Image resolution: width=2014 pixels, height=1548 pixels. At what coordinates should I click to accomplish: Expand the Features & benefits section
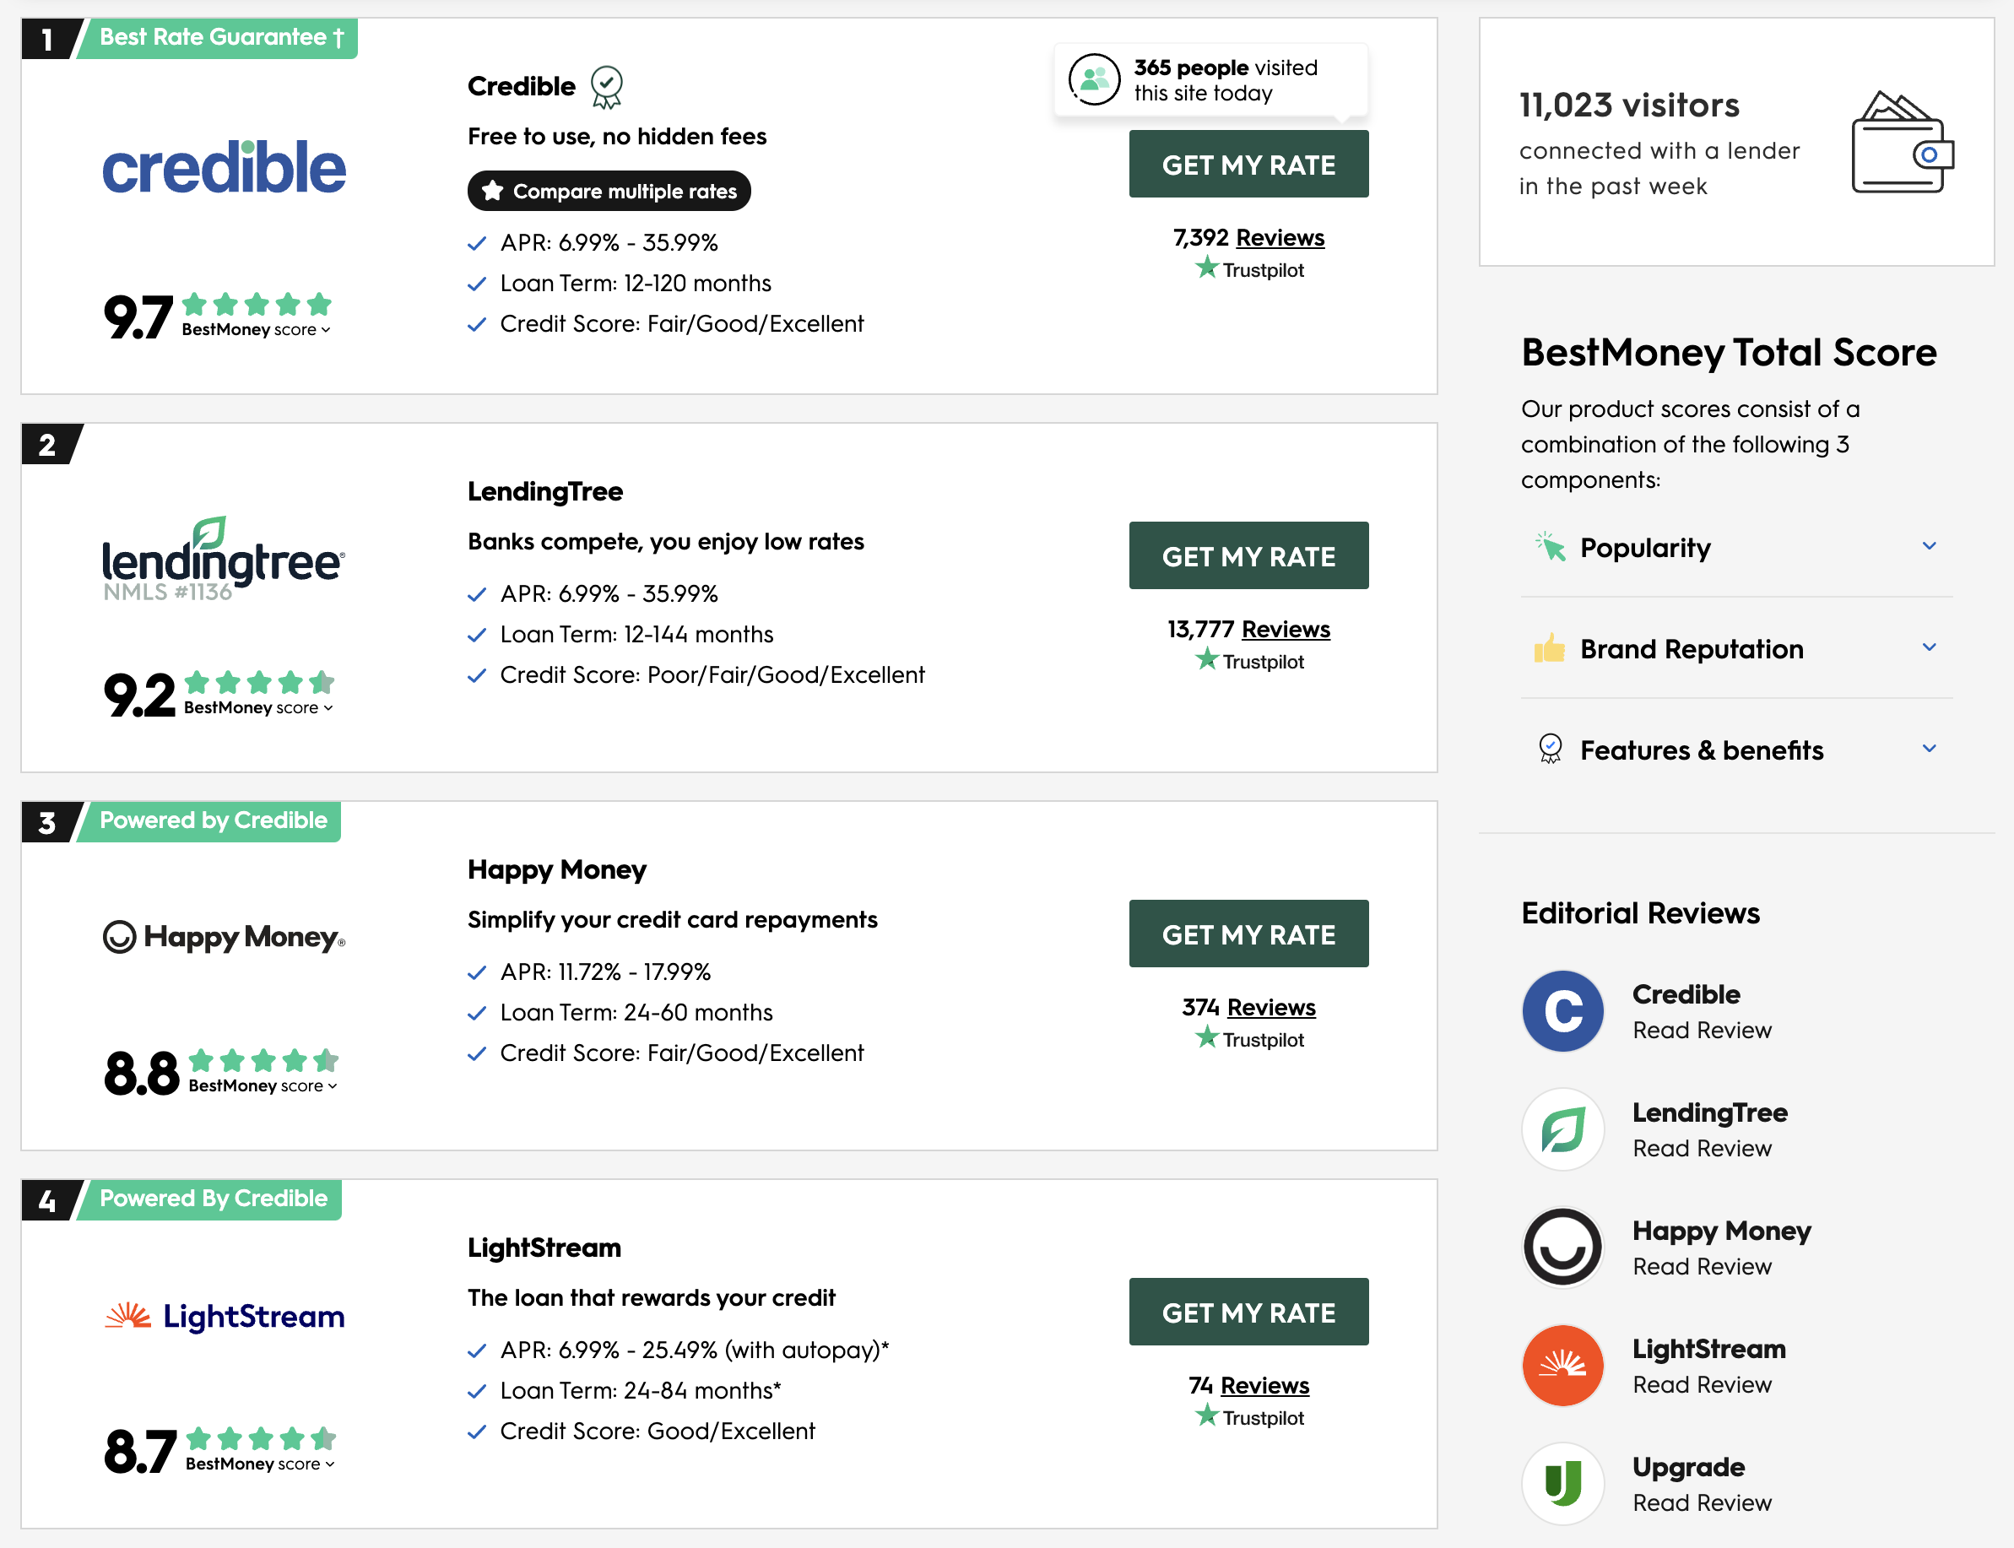coord(1928,750)
